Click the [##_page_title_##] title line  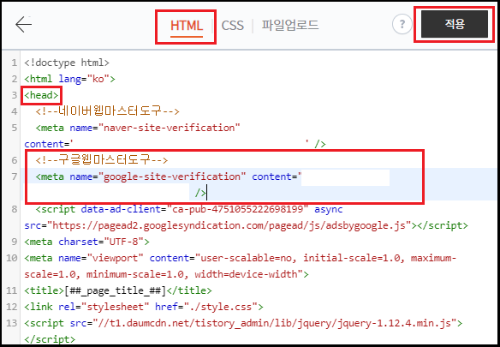pos(117,290)
